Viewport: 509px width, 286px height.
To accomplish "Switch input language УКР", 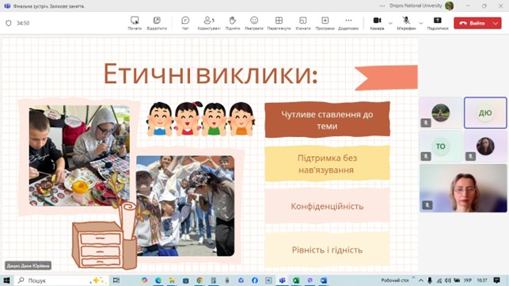I will click(x=468, y=280).
